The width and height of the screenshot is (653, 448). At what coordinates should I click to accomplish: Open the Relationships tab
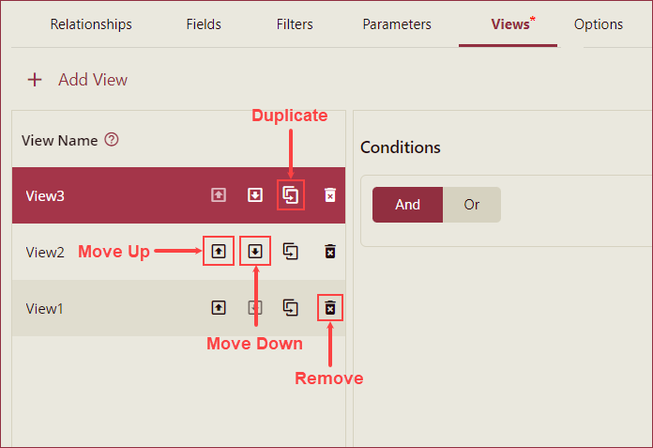[91, 24]
